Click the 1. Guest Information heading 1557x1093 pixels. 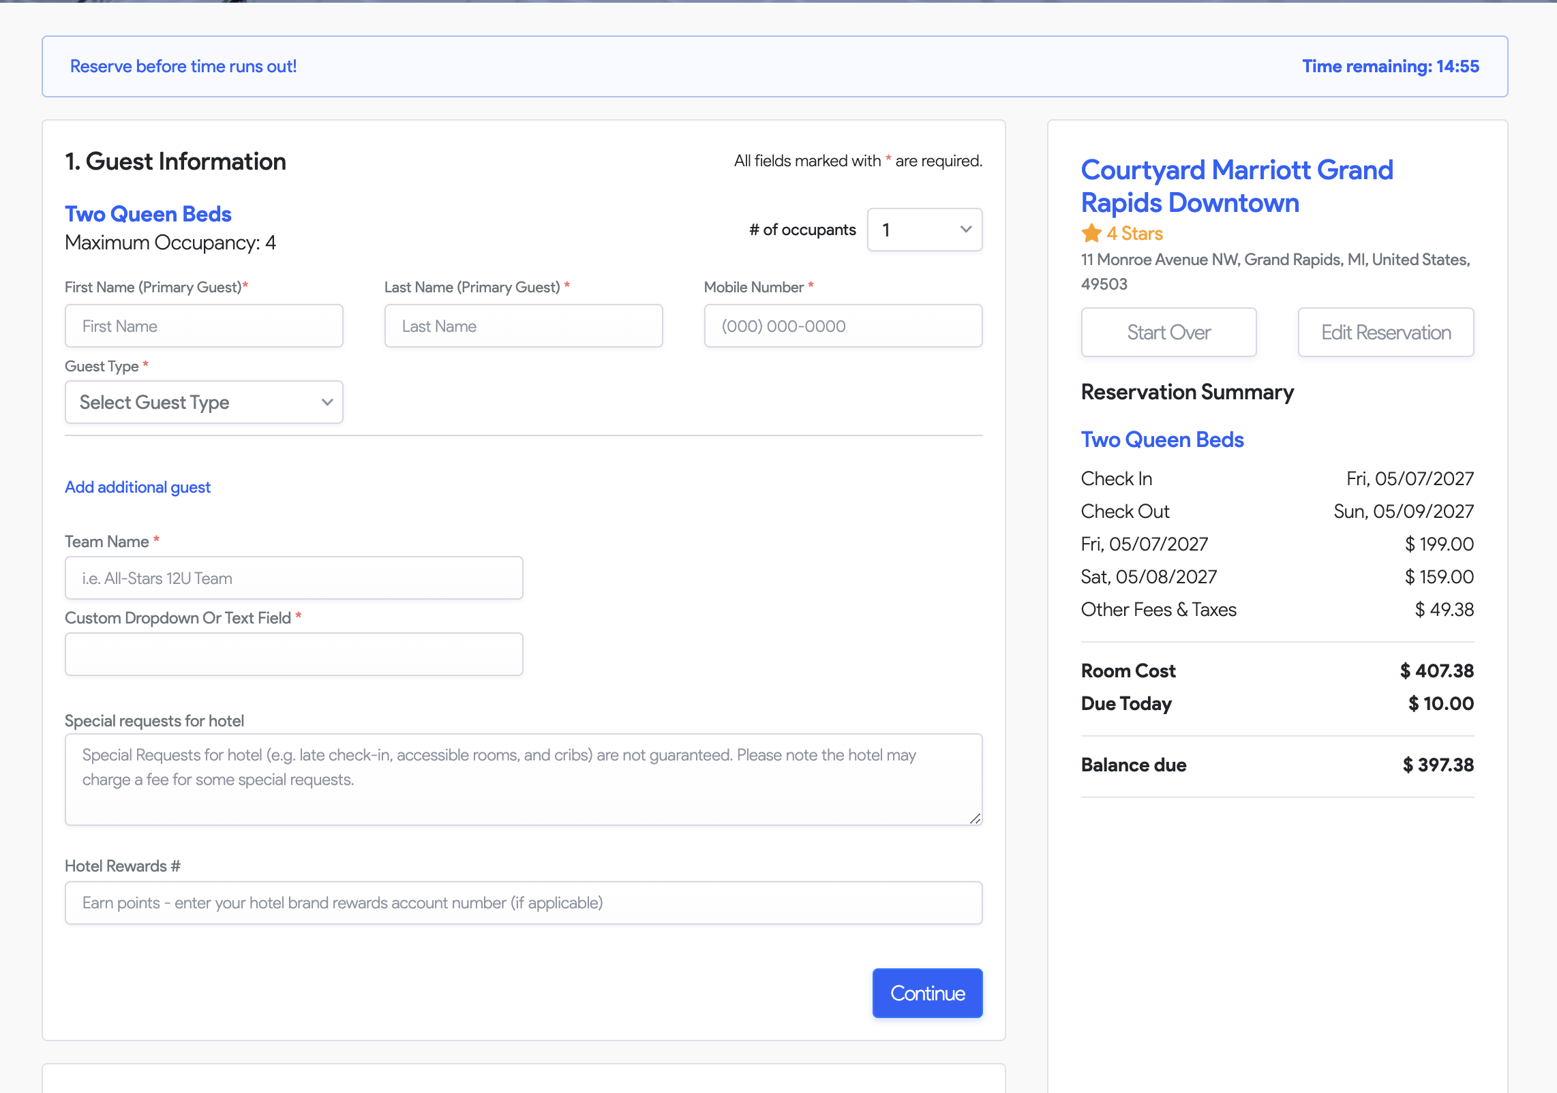[x=175, y=161]
